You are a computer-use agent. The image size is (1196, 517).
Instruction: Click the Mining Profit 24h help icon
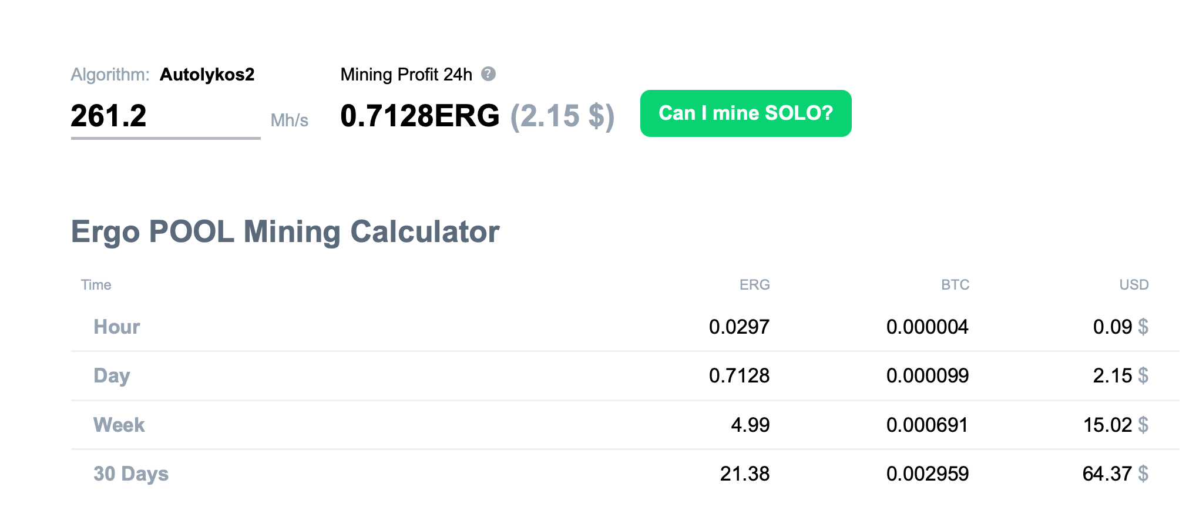click(x=488, y=74)
